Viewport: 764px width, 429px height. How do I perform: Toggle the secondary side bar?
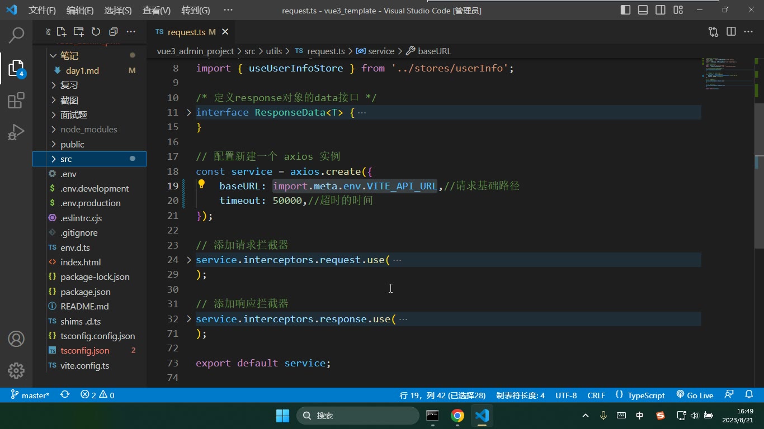(661, 10)
